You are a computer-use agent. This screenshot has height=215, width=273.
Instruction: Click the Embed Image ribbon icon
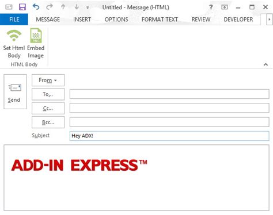pos(36,36)
